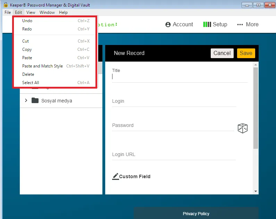Open the Help menu

tap(63, 12)
